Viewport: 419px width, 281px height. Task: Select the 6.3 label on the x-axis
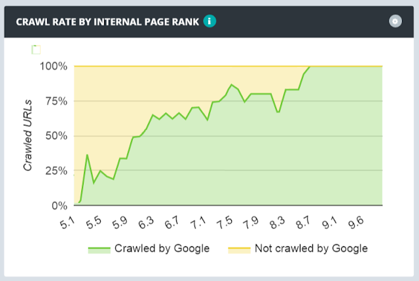coord(145,222)
